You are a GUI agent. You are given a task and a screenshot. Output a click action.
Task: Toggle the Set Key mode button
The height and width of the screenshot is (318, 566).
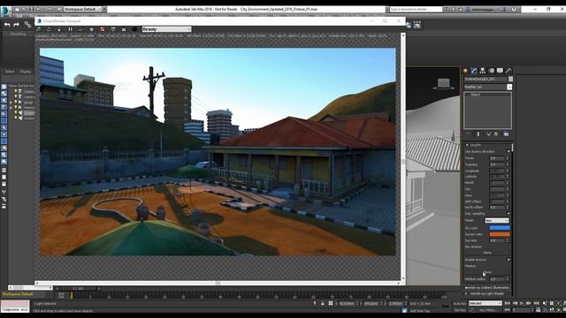coord(460,310)
